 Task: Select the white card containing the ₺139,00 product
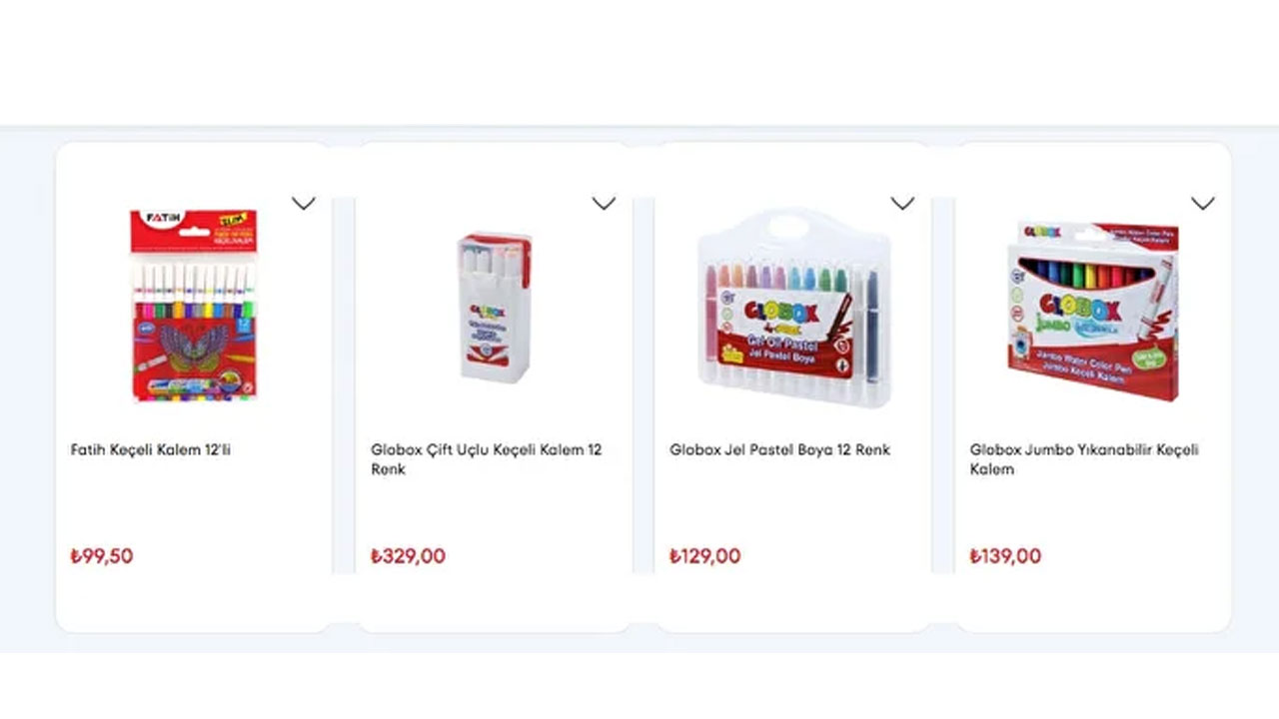[1093, 599]
